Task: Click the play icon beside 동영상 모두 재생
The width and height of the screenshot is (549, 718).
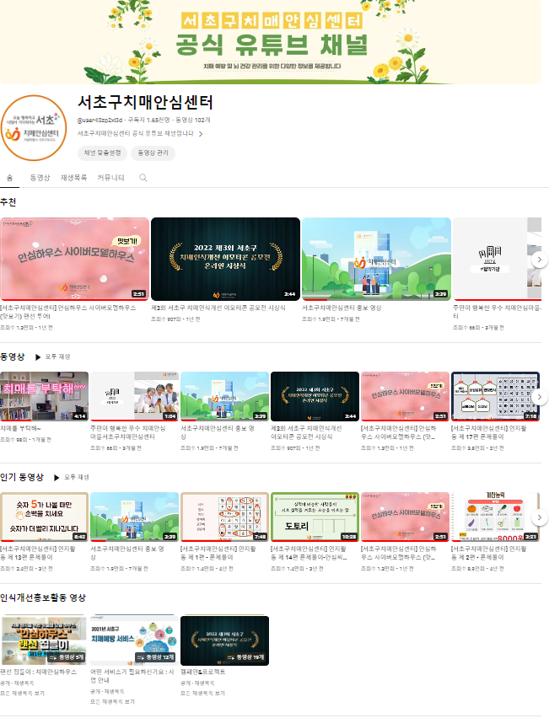Action: pos(38,357)
